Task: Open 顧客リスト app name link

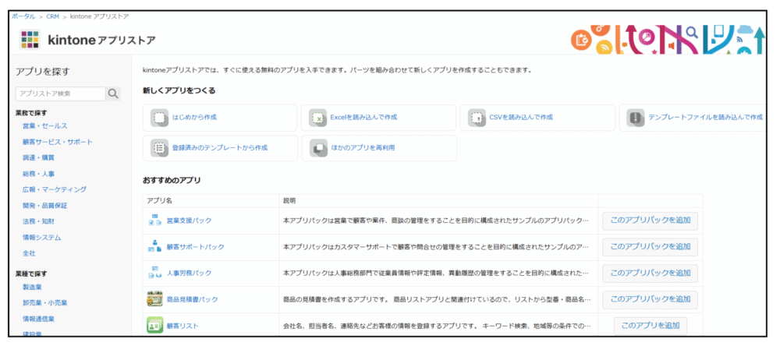Action: pyautogui.click(x=183, y=326)
